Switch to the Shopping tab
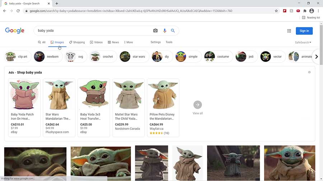 (x=77, y=42)
